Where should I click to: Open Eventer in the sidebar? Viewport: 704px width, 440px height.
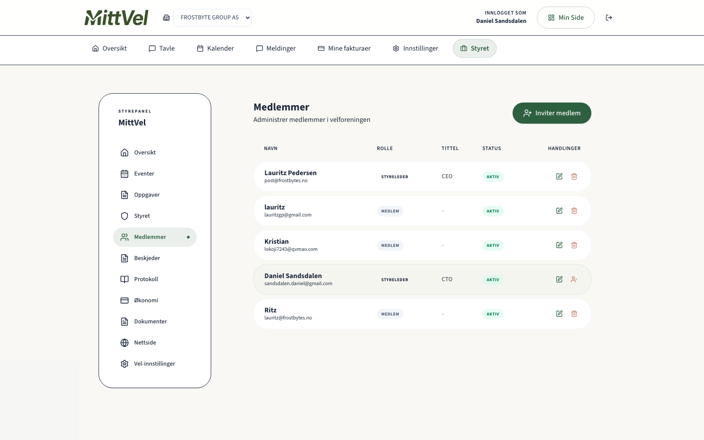click(144, 174)
